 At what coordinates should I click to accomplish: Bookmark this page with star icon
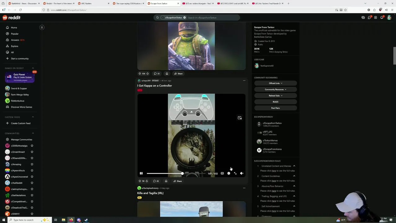[x=345, y=10]
